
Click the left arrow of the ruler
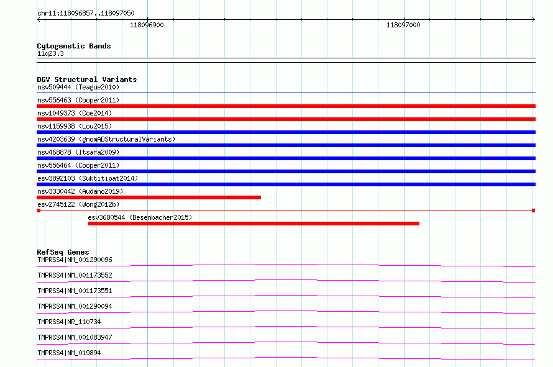coord(39,19)
